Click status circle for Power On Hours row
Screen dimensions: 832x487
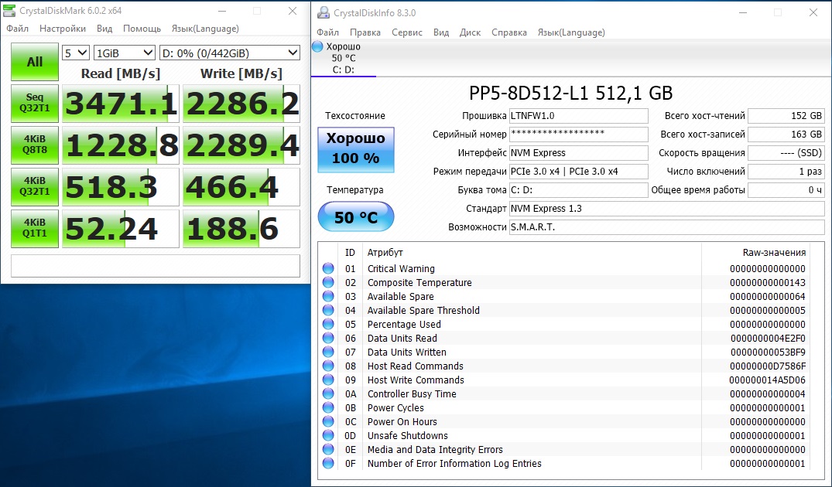pos(328,421)
